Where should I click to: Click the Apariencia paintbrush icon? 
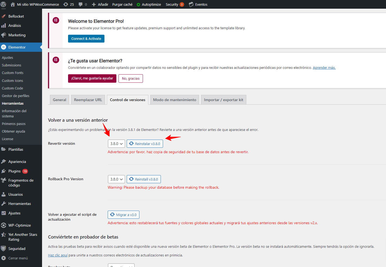[x=4, y=162]
